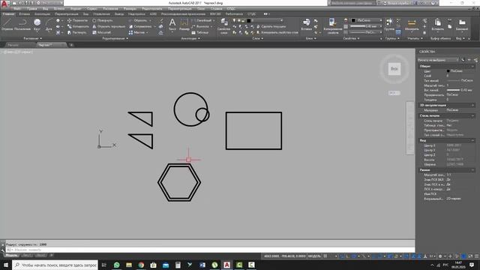This screenshot has width=480, height=270.
Task: Open the object color ПоСлою dropdown
Action: click(367, 20)
